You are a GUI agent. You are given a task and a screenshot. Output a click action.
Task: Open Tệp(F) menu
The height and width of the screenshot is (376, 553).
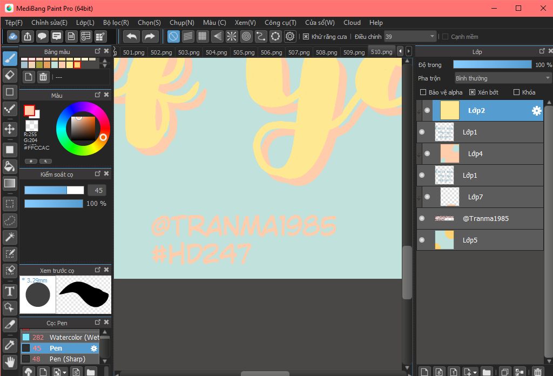pyautogui.click(x=14, y=23)
